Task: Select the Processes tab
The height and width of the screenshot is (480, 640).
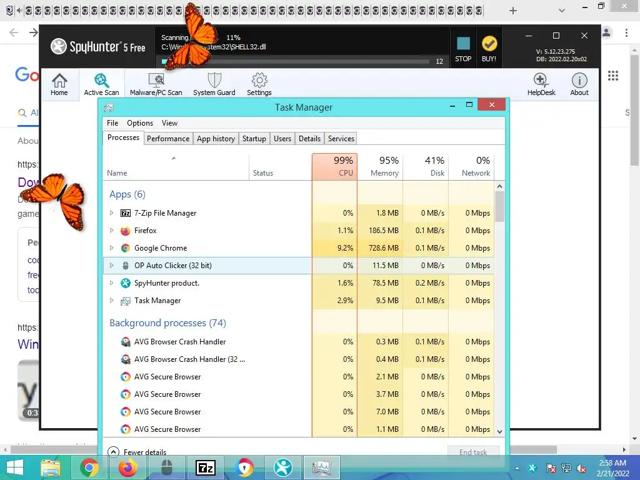Action: [123, 137]
